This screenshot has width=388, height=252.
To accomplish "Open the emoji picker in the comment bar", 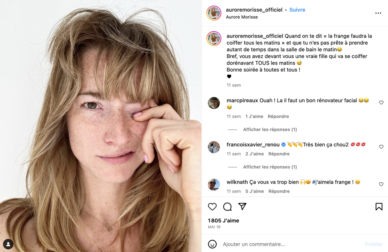I will 213,245.
